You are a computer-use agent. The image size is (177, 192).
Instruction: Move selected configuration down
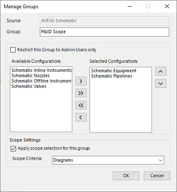tap(161, 83)
